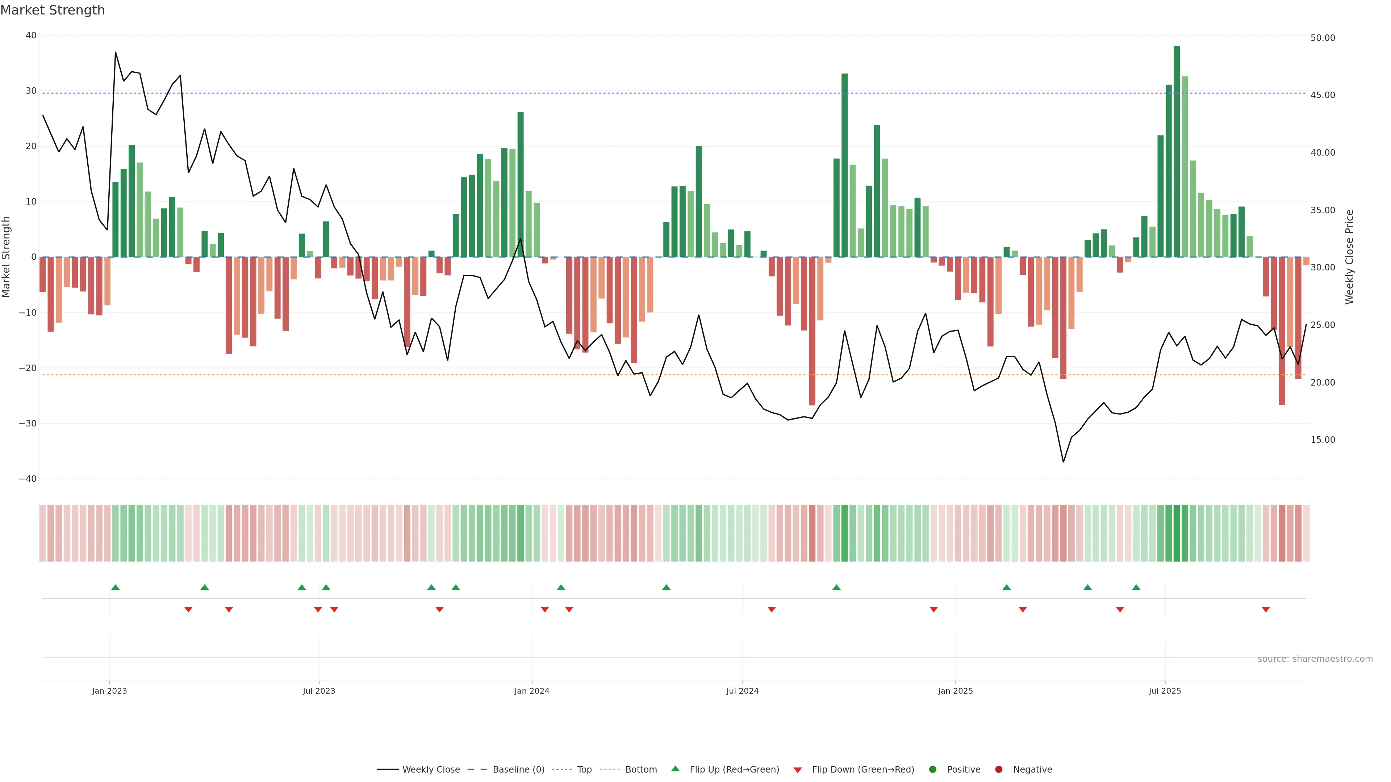Viewport: 1391px width, 782px height.
Task: Click the Market Strength chart title
Action: (x=53, y=10)
